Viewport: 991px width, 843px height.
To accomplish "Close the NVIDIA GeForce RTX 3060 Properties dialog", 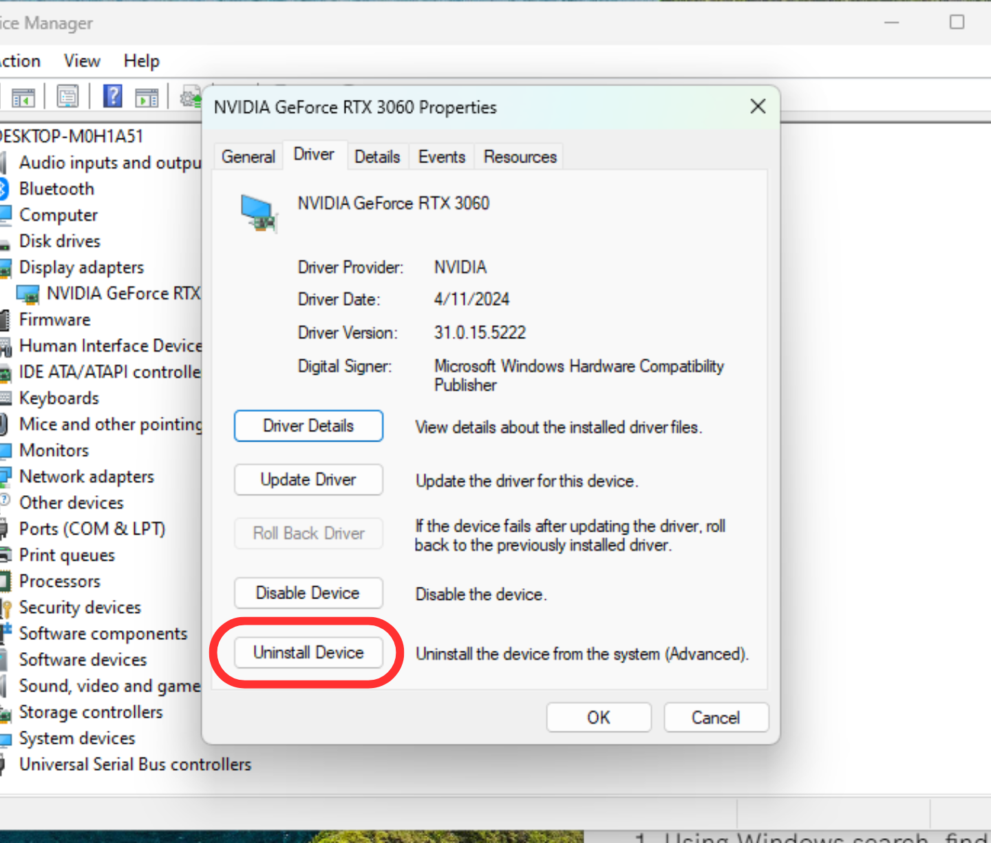I will tap(758, 107).
